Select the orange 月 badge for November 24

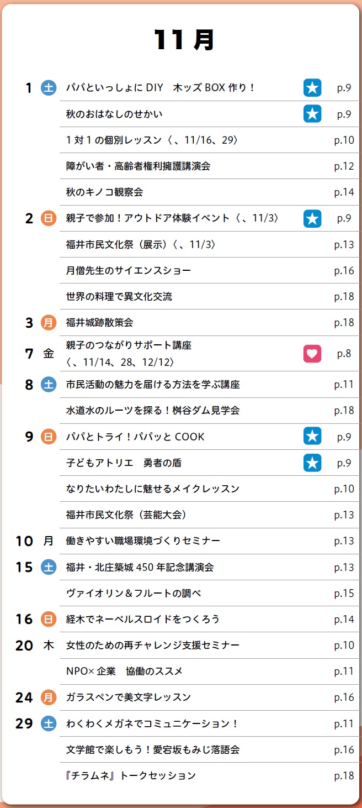(49, 697)
